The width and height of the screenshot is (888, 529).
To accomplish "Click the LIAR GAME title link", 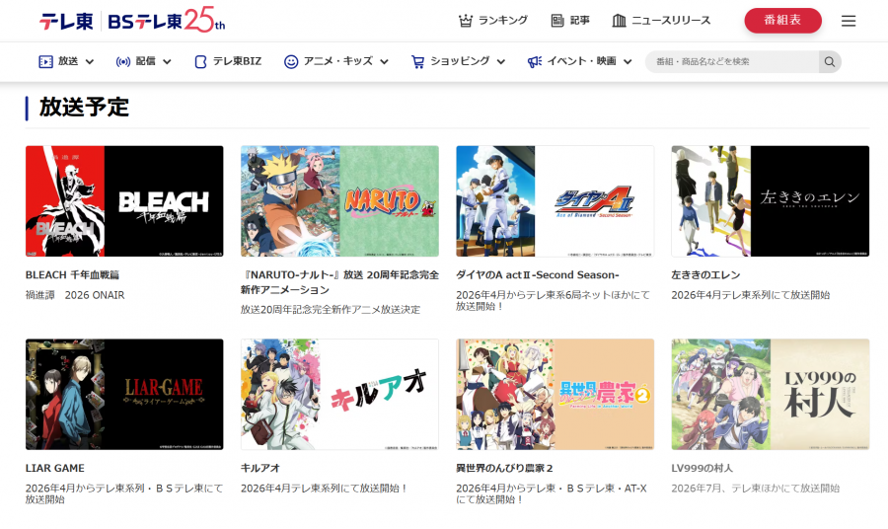I will (x=55, y=469).
